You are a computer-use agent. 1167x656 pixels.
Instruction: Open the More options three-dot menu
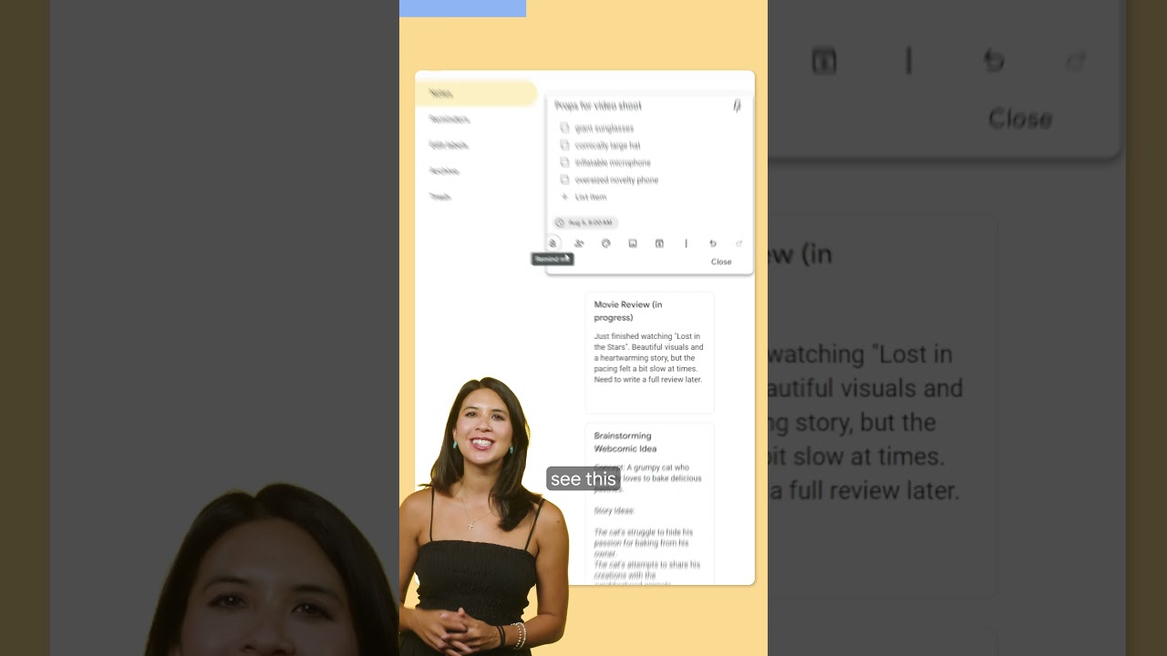pos(686,243)
